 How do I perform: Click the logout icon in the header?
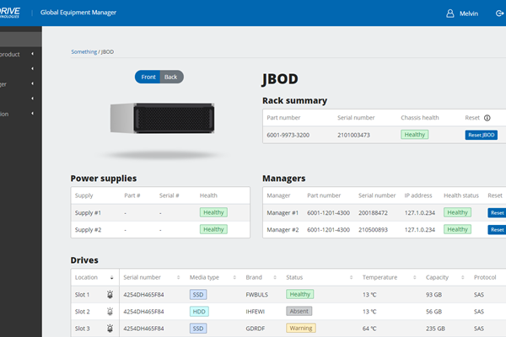[x=499, y=13]
